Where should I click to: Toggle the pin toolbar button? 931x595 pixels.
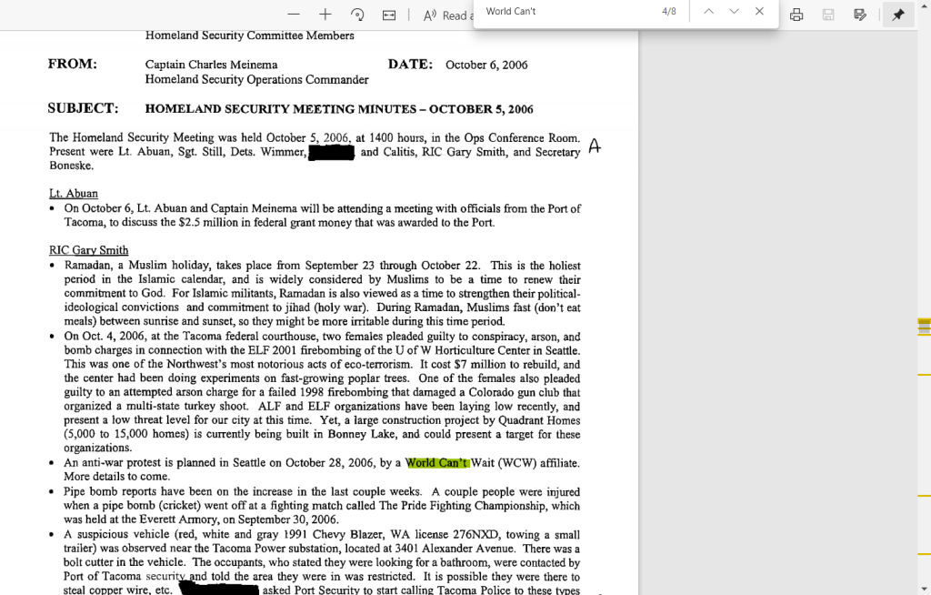(898, 15)
